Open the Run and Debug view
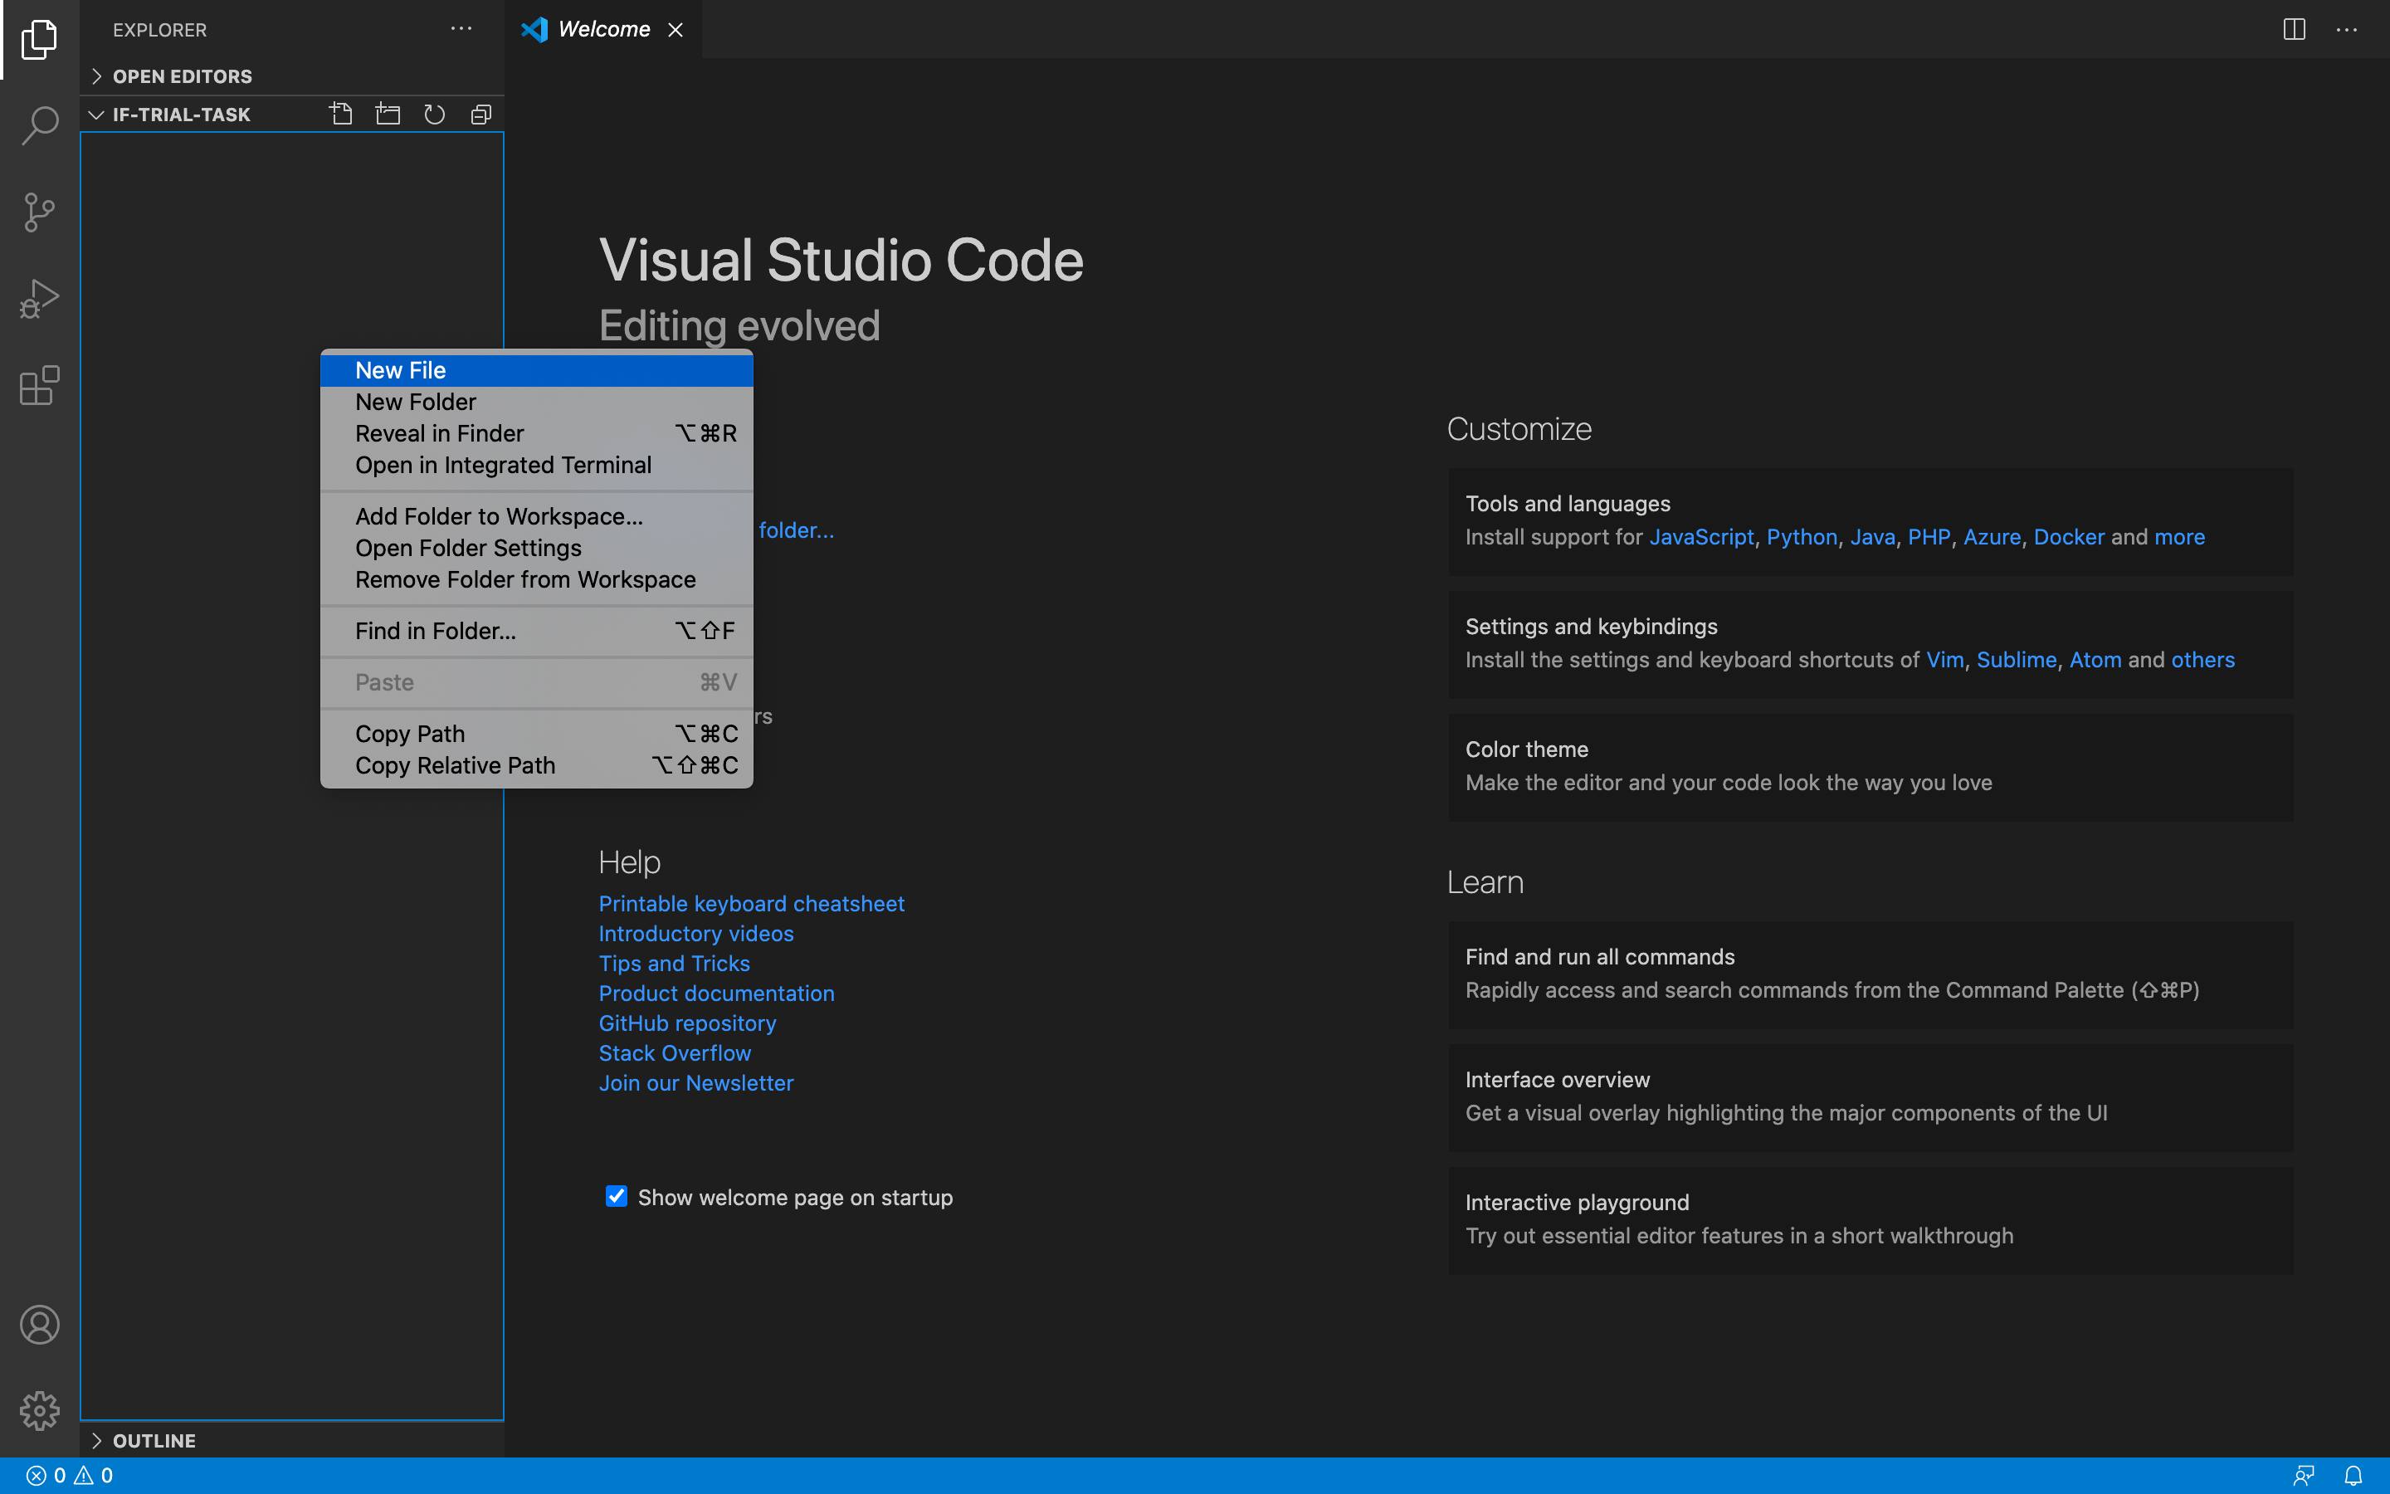2390x1494 pixels. 40,299
